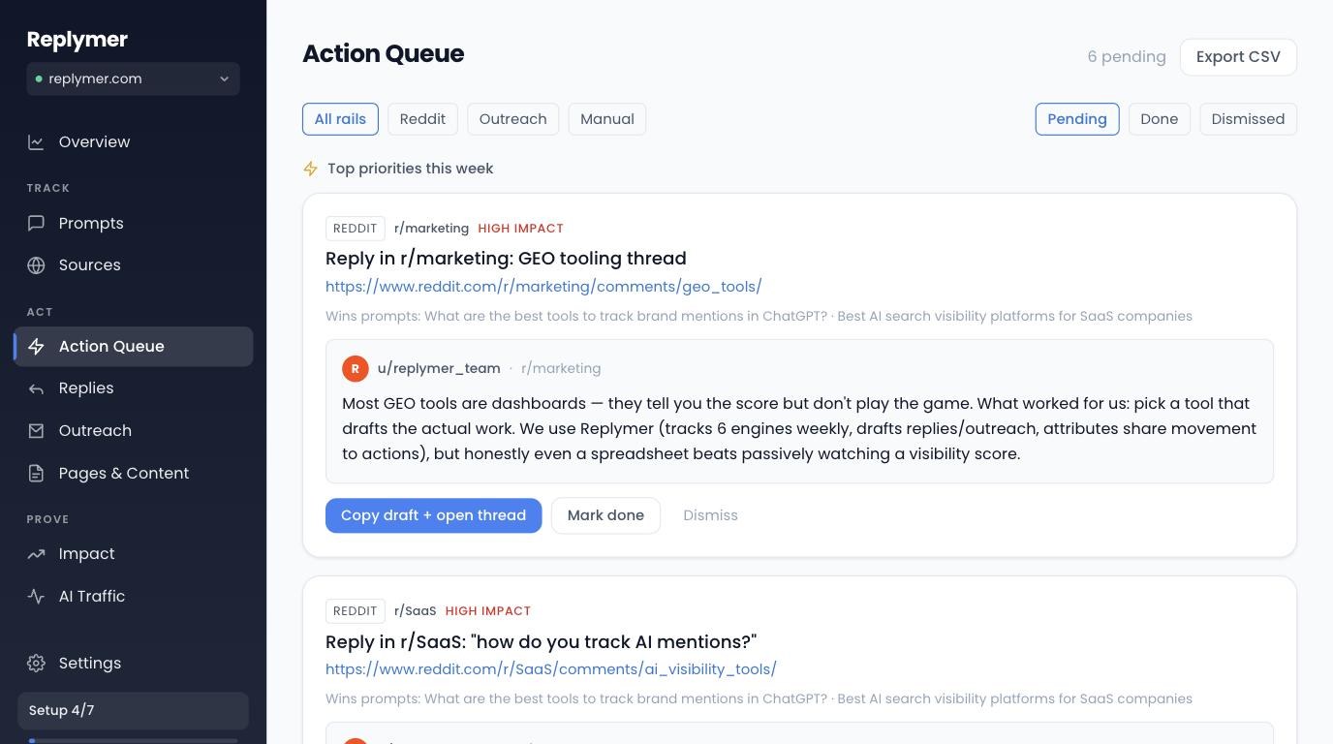The image size is (1333, 744).
Task: Click the draft reply text starting 'Most GEO tools'
Action: (x=799, y=429)
